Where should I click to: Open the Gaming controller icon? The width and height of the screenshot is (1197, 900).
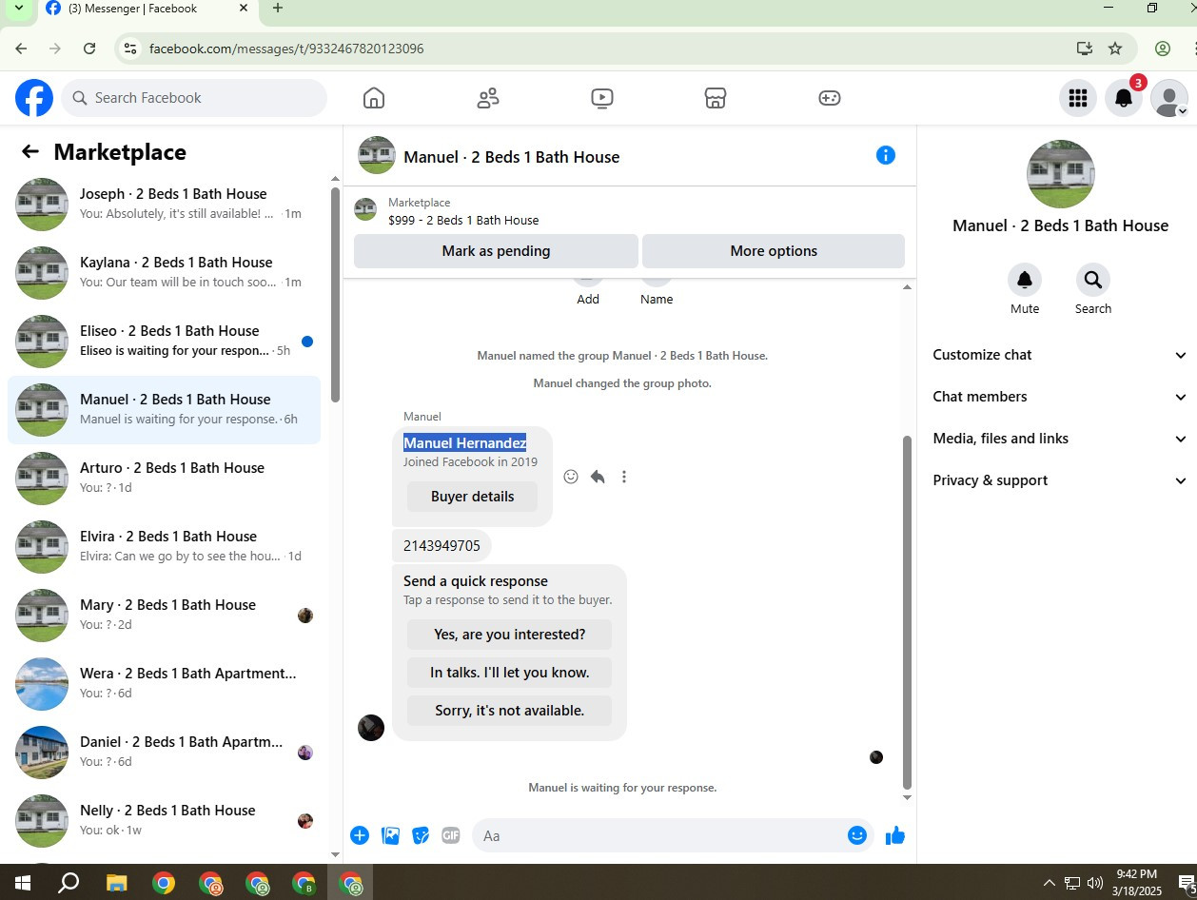click(830, 98)
